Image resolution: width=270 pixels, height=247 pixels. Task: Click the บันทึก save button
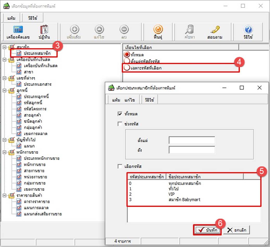207,230
